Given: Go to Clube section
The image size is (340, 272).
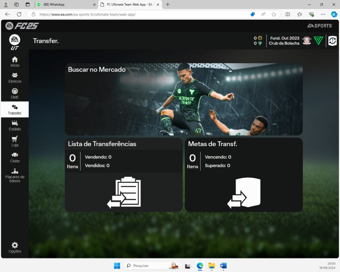Looking at the screenshot, I should 15,157.
